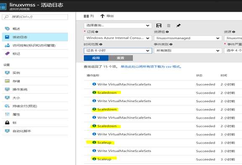Select the 实例 menu entry

tap(35, 73)
